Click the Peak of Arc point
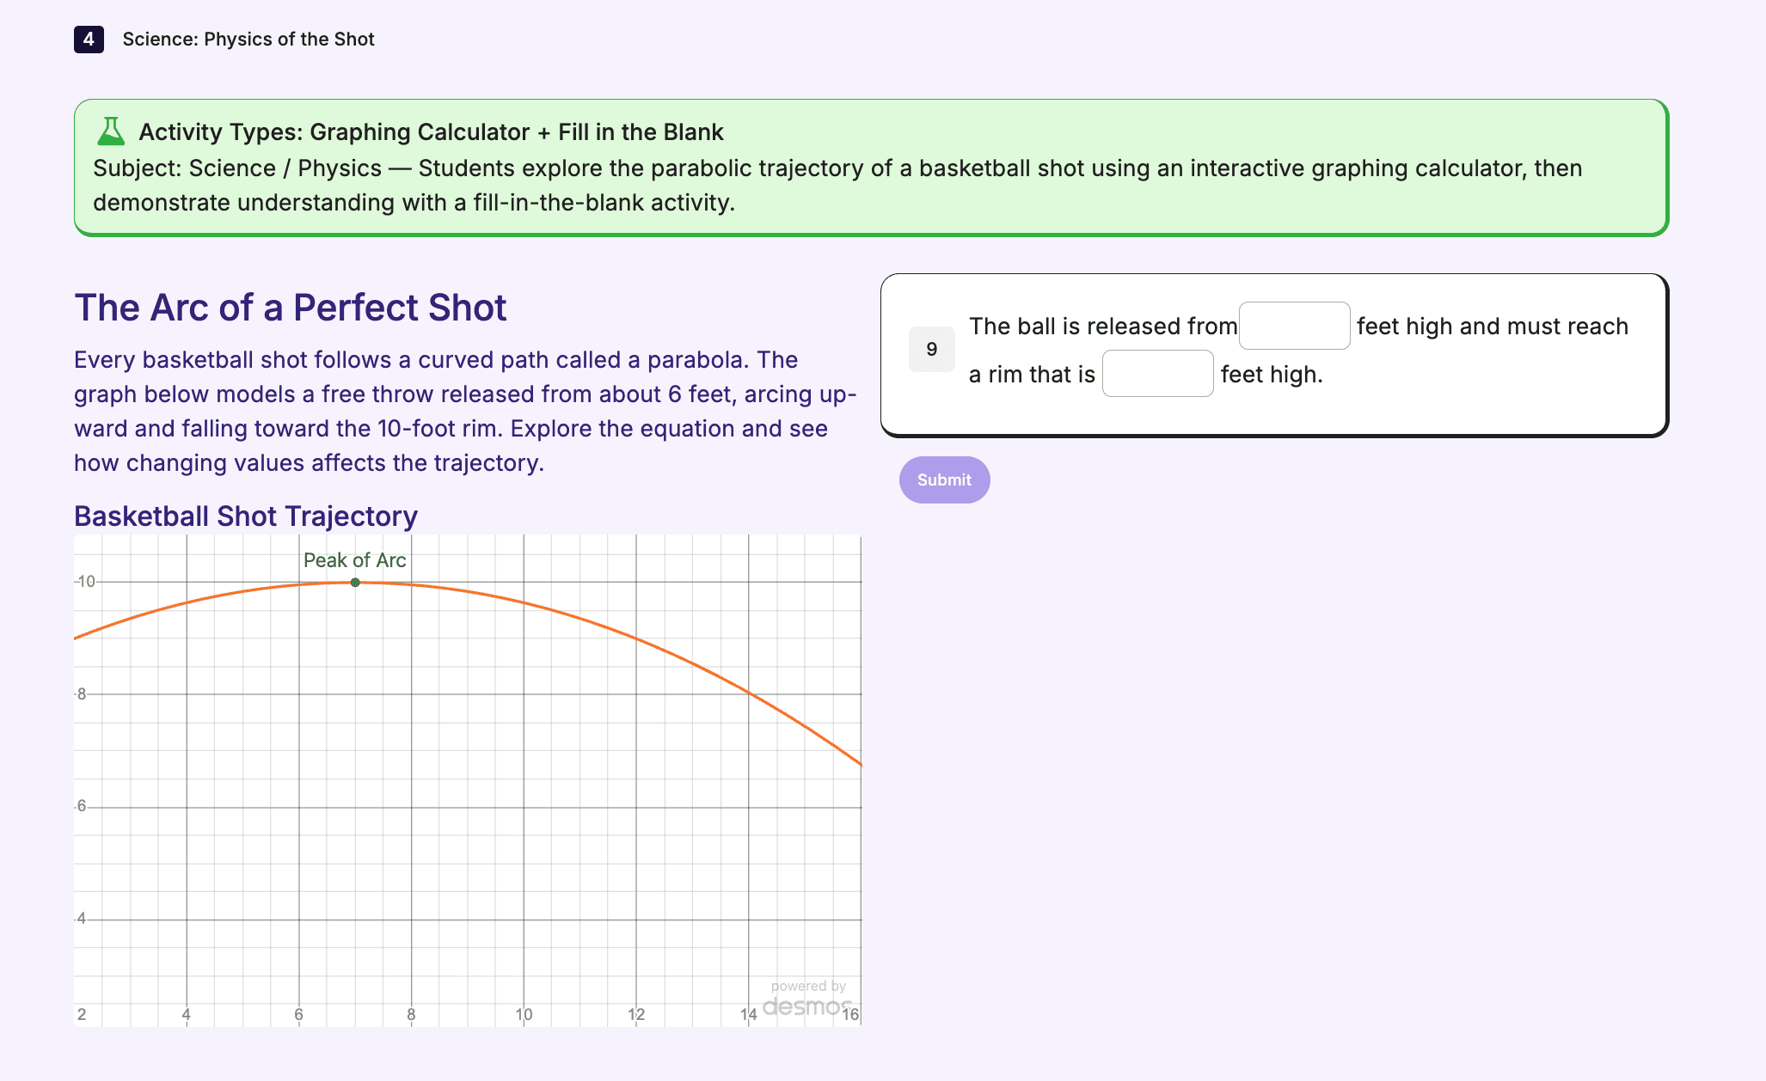 [x=355, y=583]
